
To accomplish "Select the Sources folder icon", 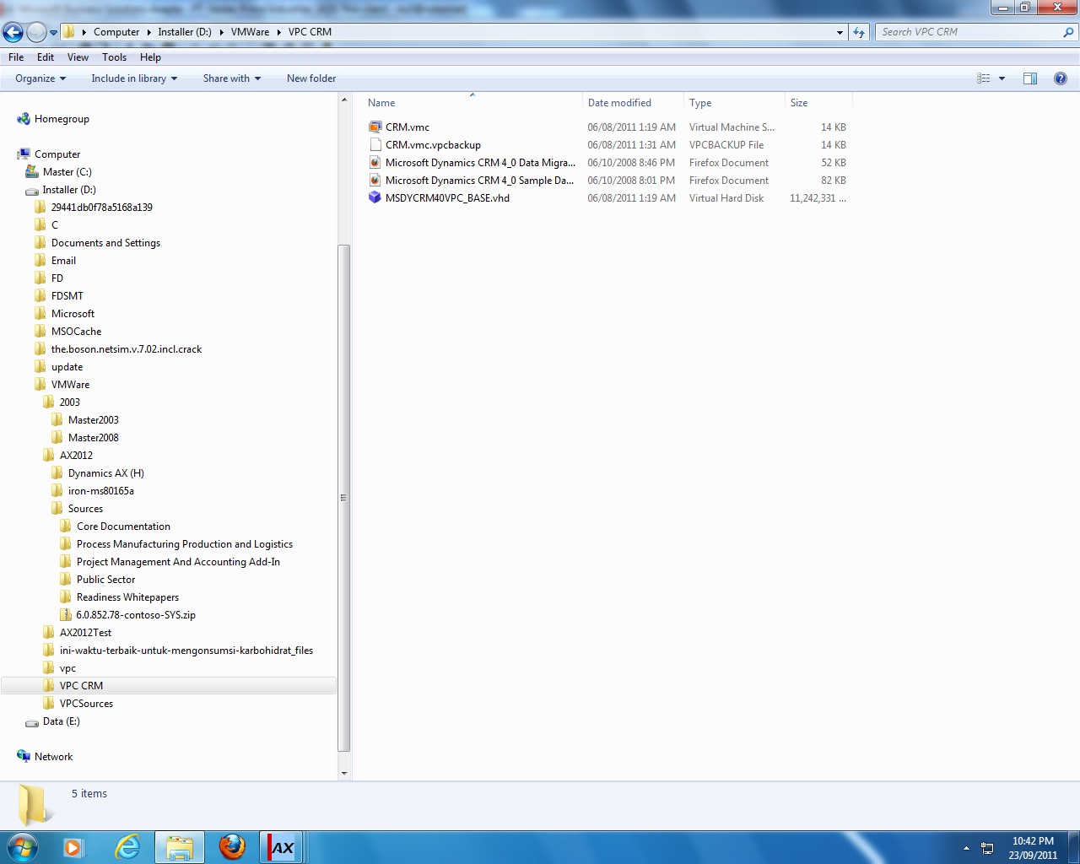I will coord(57,508).
